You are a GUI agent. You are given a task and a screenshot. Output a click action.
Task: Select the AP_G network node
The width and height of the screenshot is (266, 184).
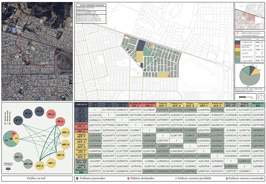click(x=39, y=112)
